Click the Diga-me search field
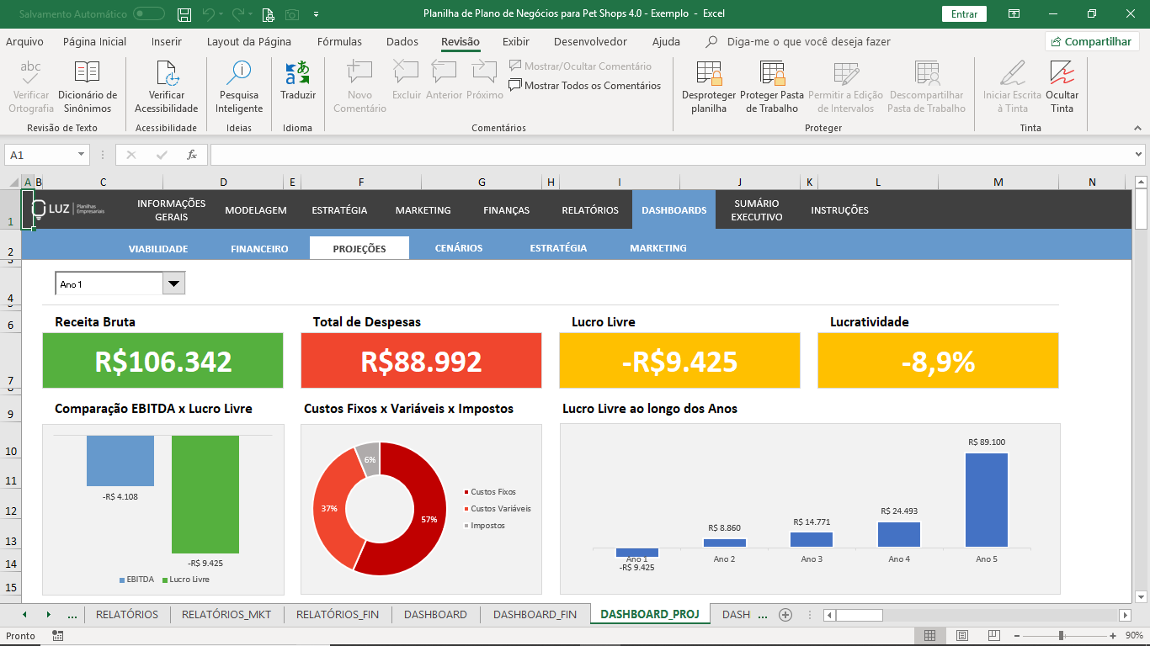 808,42
